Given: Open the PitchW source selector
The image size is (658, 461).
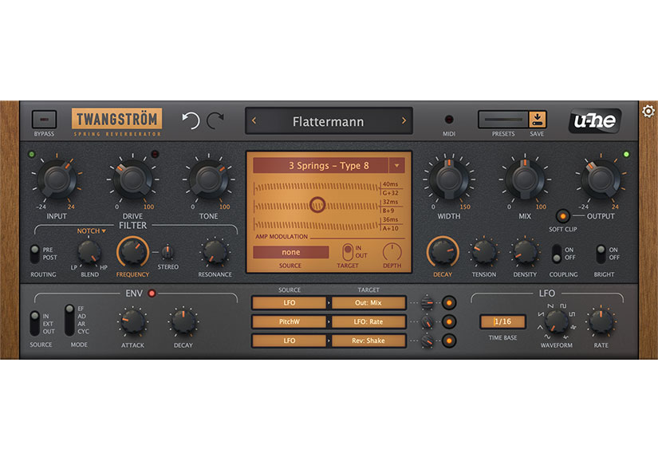Looking at the screenshot, I should (x=290, y=321).
